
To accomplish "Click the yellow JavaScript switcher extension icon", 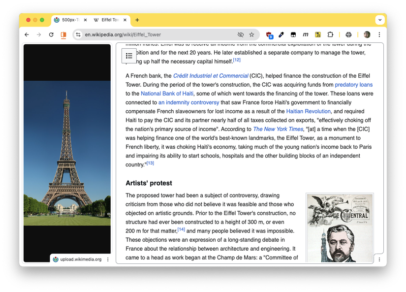I will [x=318, y=34].
